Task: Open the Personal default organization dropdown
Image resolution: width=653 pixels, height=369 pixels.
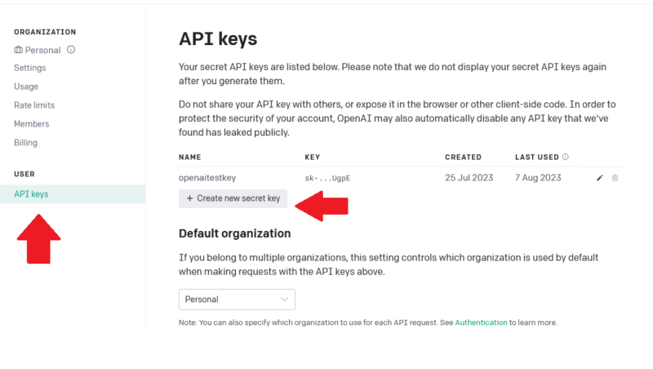Action: pos(237,300)
